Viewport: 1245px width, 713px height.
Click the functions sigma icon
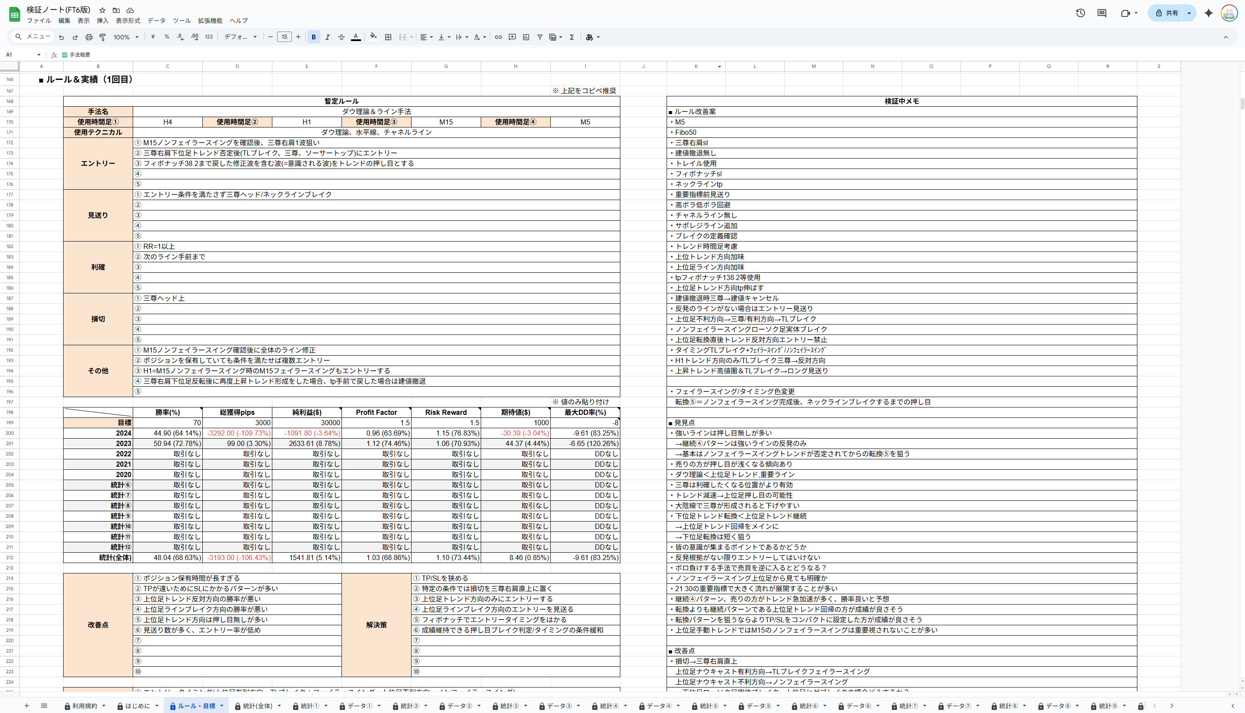[571, 37]
